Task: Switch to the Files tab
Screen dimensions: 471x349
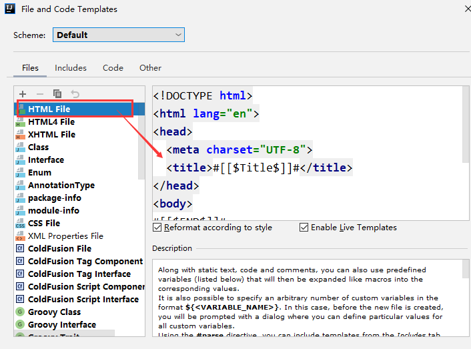Action: (30, 68)
